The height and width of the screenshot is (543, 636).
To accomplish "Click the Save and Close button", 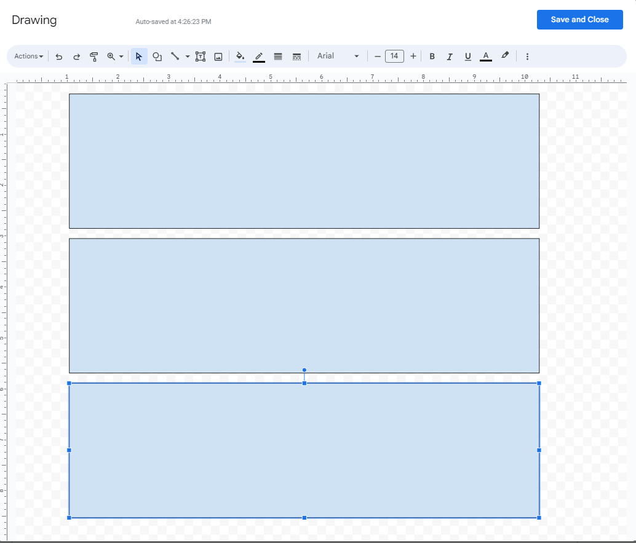I will (x=579, y=19).
